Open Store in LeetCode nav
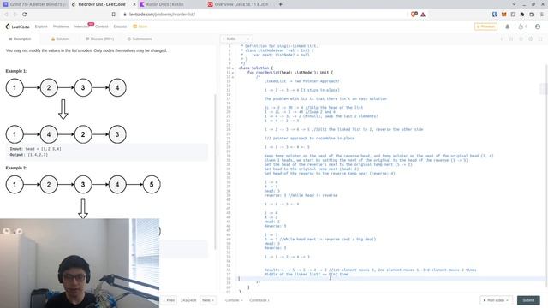Screen dimensions: 548x308 tap(140, 27)
